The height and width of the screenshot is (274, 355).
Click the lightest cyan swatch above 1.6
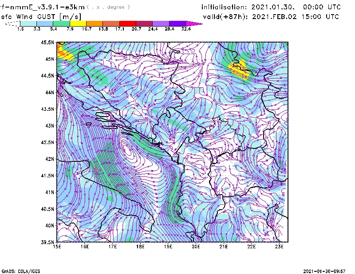tap(28, 23)
